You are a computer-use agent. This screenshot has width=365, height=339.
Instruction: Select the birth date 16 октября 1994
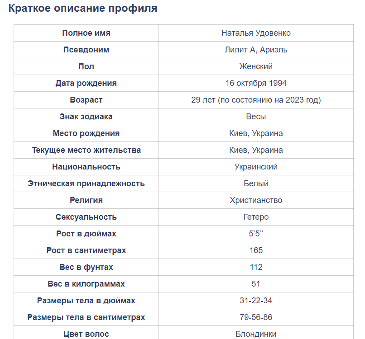(256, 83)
